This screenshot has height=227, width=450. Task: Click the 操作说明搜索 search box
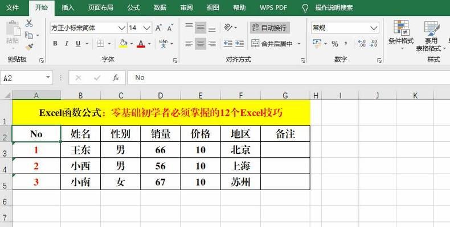click(334, 8)
